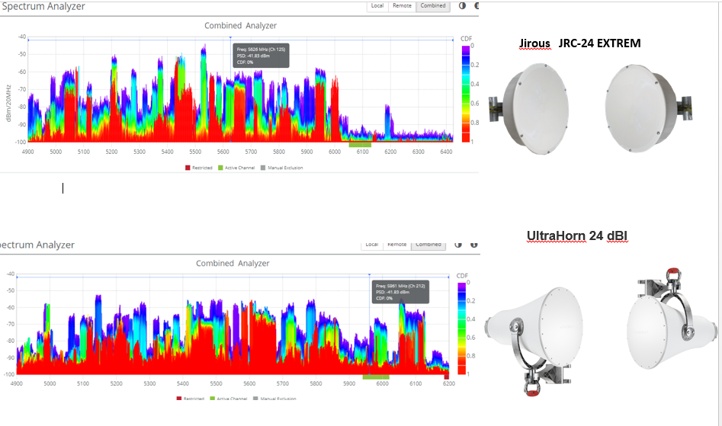Screen dimensions: 722x426
Task: Click the contrast icon in bottom analyzer header
Action: (457, 245)
